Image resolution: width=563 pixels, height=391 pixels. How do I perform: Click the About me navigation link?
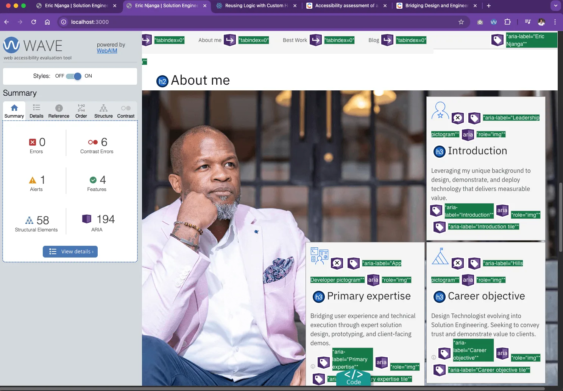pyautogui.click(x=210, y=40)
